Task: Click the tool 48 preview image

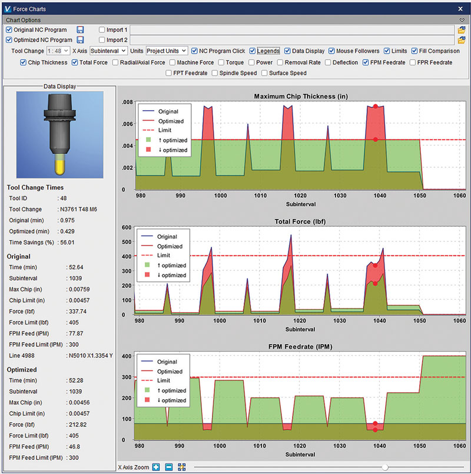Action: pyautogui.click(x=60, y=135)
